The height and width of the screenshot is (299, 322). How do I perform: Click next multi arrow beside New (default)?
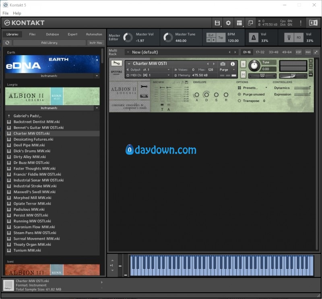235,52
